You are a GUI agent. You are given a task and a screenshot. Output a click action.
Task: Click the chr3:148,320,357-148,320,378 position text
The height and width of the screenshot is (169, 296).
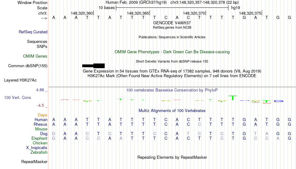[204, 2]
